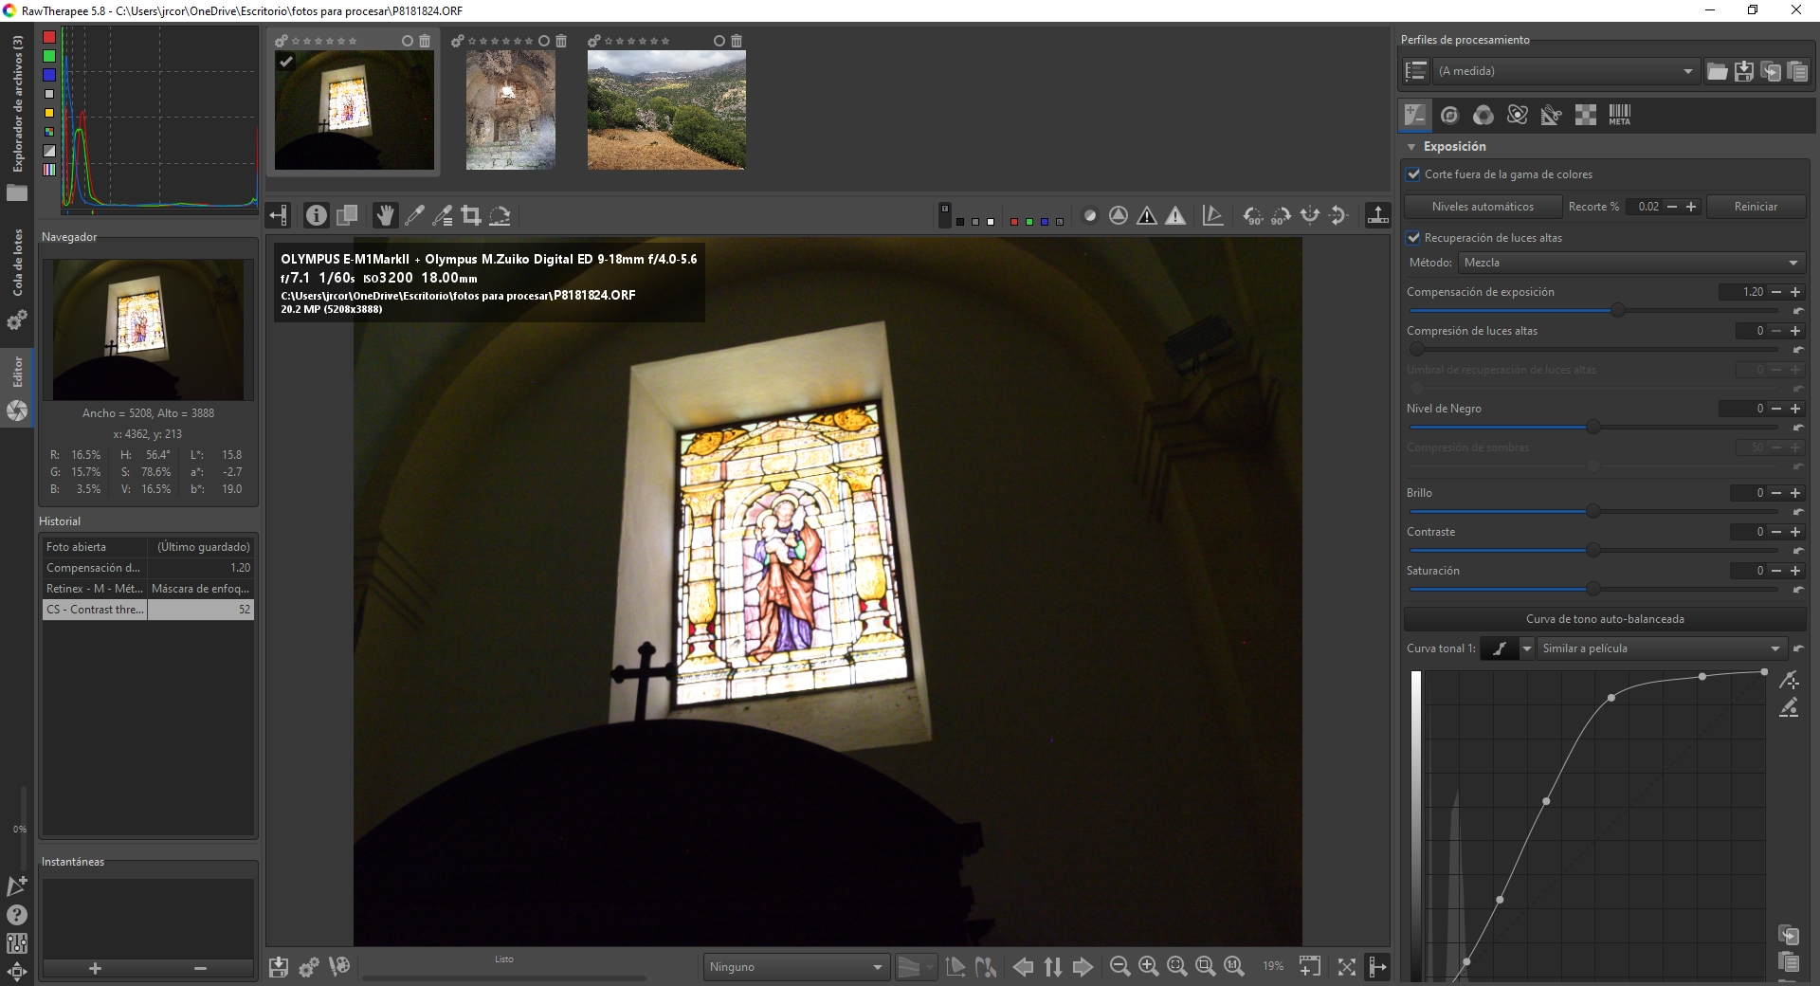1820x986 pixels.
Task: Select the hand navigation tool
Action: [x=385, y=215]
